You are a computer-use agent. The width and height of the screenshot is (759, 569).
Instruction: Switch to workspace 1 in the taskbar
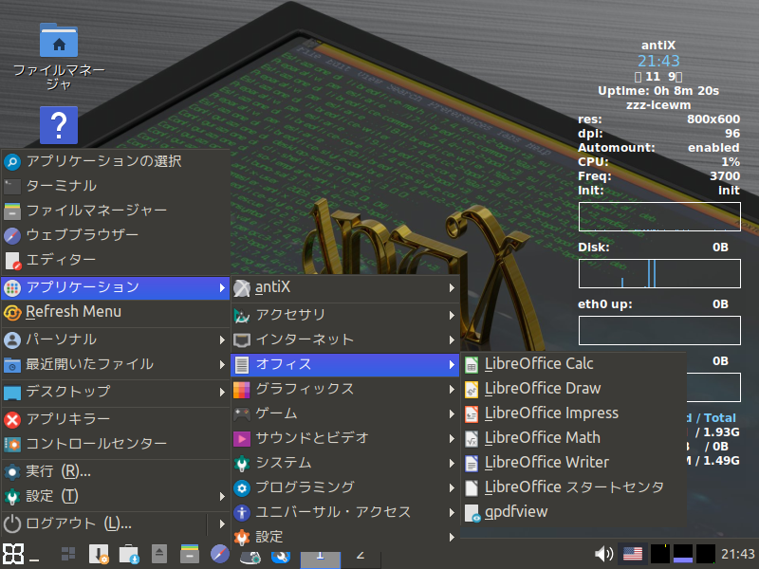pyautogui.click(x=321, y=560)
